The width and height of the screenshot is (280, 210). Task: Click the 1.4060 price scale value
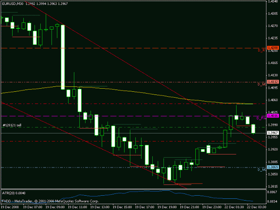(x=273, y=100)
